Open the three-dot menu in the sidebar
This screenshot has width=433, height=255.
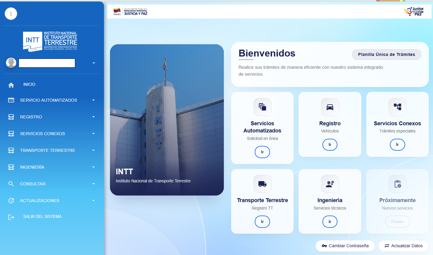point(11,13)
